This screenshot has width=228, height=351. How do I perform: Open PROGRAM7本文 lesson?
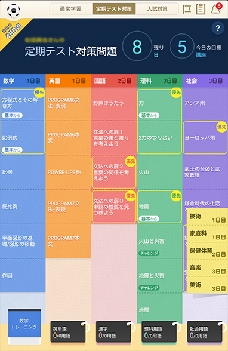pos(68,241)
